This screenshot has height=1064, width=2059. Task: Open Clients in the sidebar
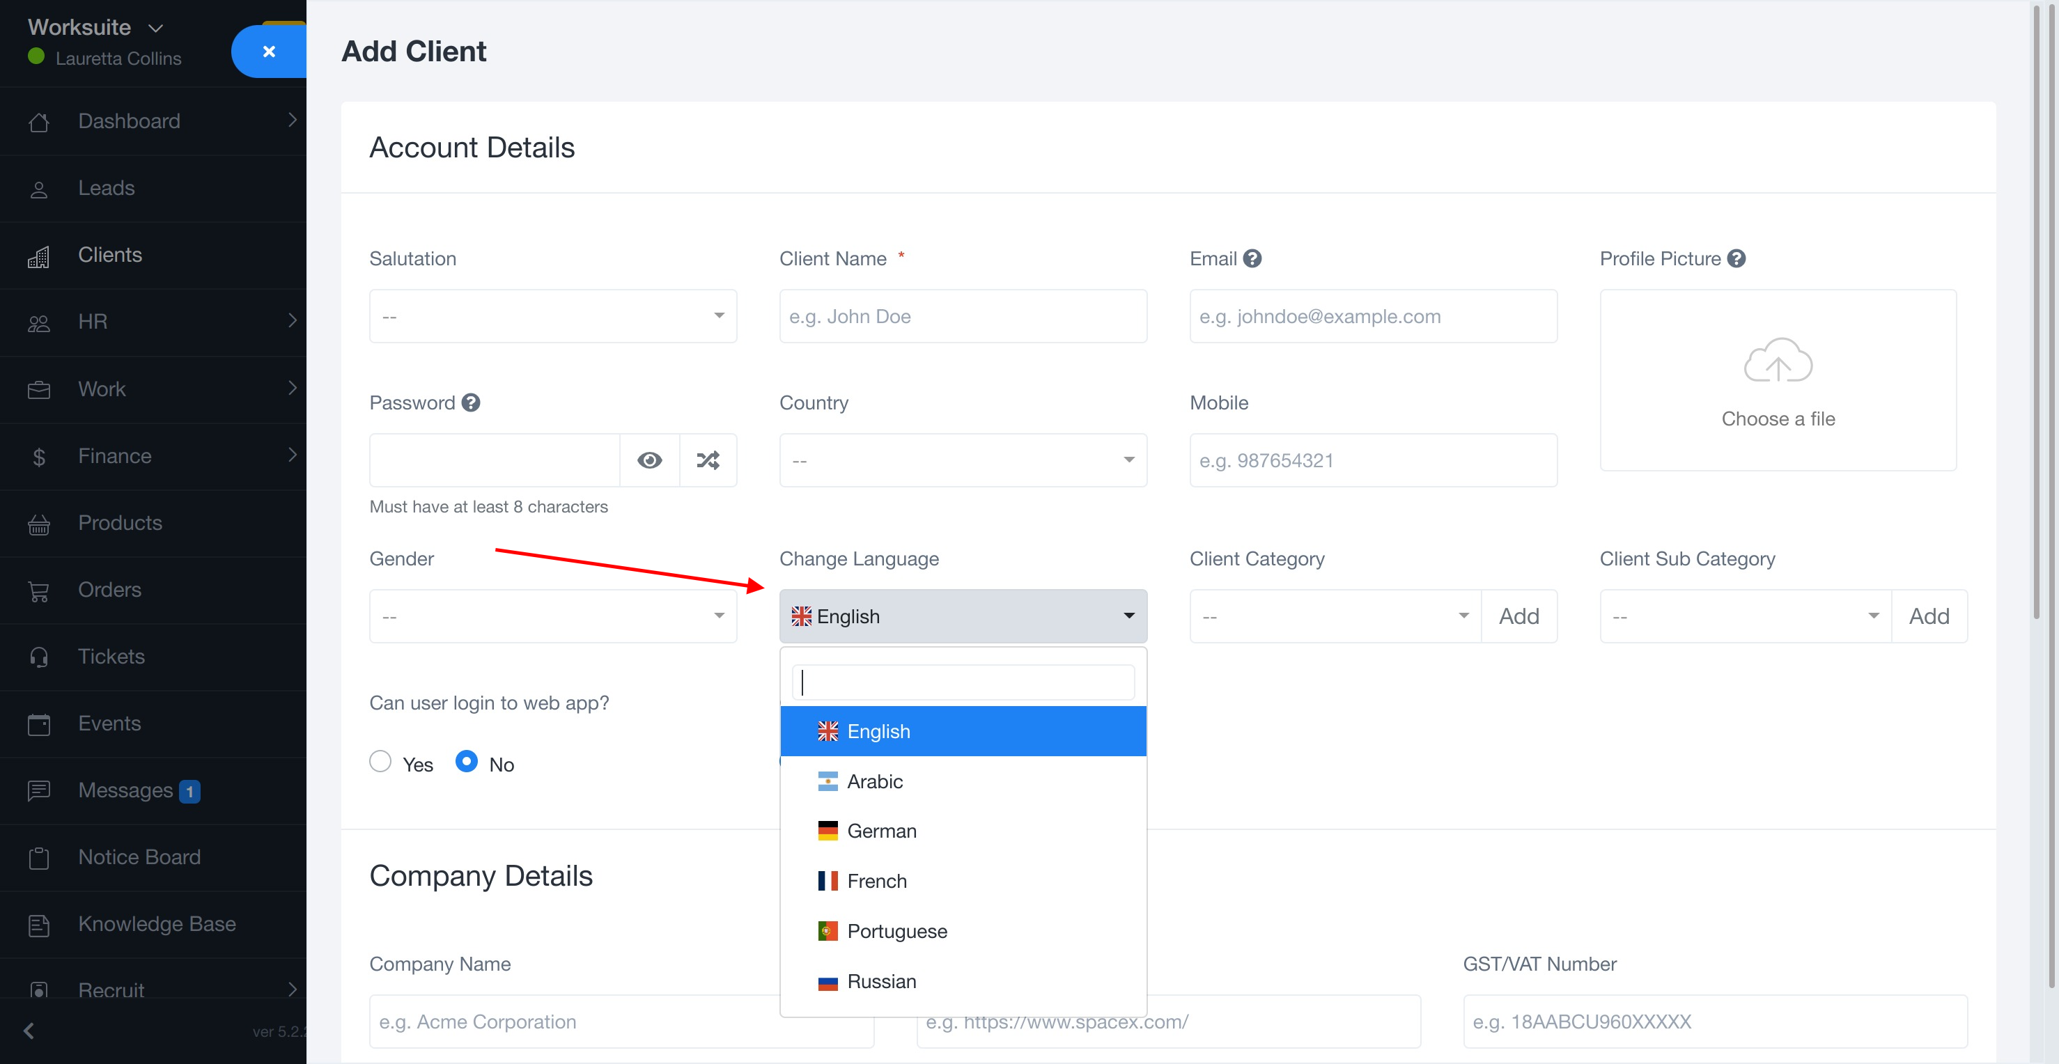tap(110, 255)
